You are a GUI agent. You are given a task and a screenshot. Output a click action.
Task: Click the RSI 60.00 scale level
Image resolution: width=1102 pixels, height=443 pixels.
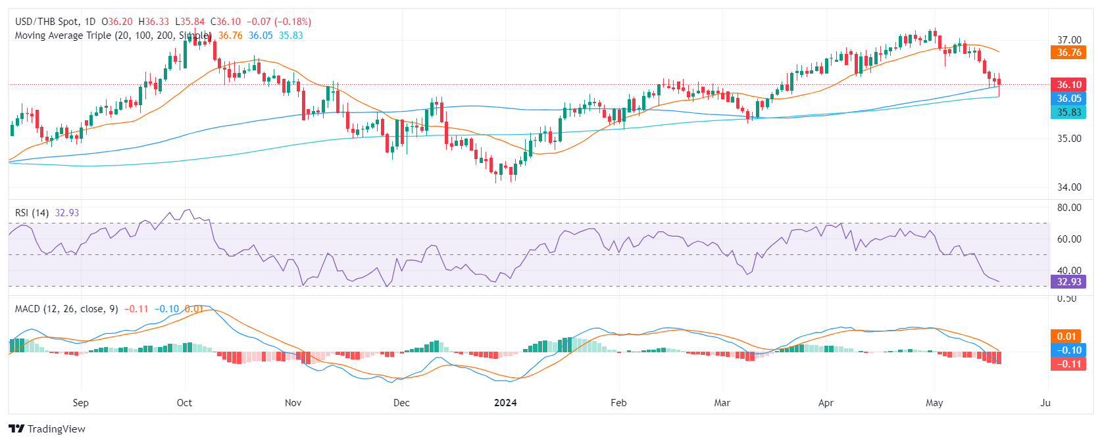click(x=1069, y=239)
